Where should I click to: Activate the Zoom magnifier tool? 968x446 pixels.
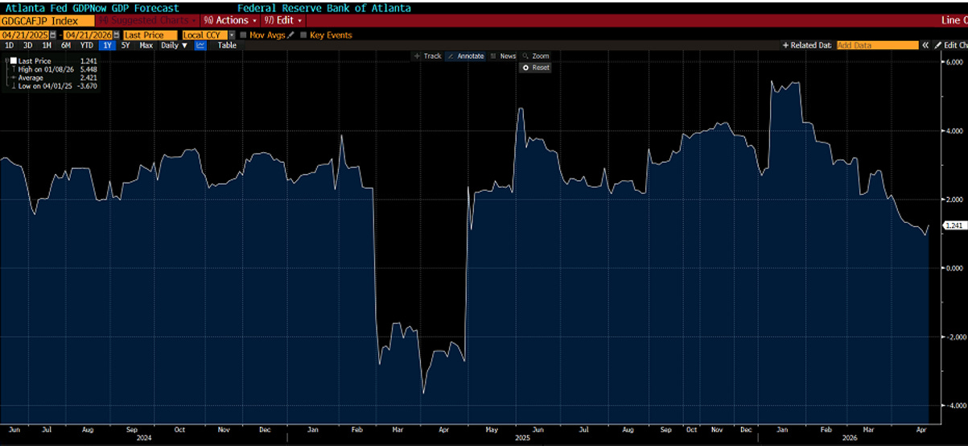click(x=536, y=56)
